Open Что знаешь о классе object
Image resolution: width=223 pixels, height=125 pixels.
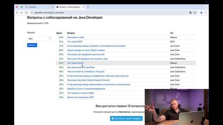80,93
